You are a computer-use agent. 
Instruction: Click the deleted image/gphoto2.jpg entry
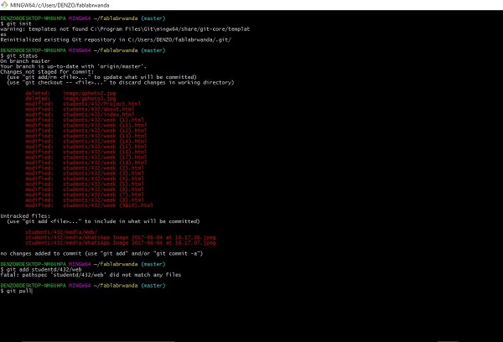[x=70, y=93]
